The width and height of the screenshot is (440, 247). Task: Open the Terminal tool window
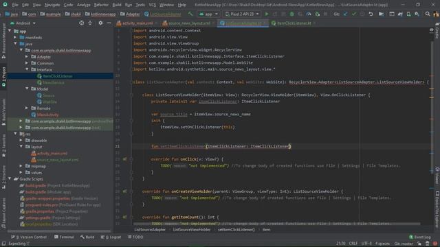point(64,237)
